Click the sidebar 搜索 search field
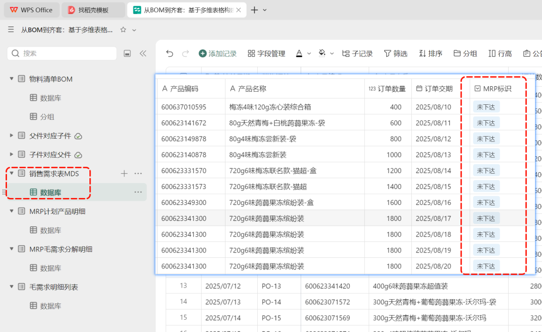 pos(62,53)
